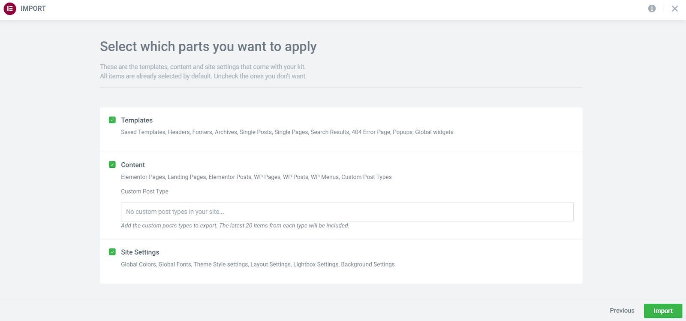The width and height of the screenshot is (686, 321).
Task: Click the Content description listing Elementor Pages
Action: click(256, 177)
